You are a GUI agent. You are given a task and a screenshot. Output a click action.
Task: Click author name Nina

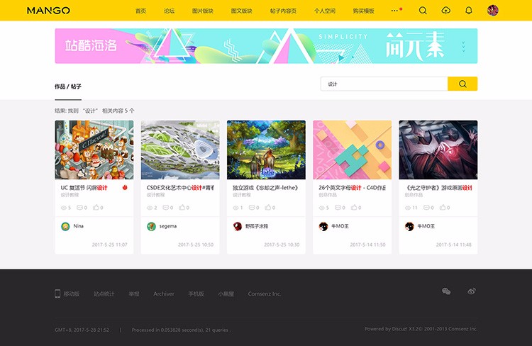point(78,226)
